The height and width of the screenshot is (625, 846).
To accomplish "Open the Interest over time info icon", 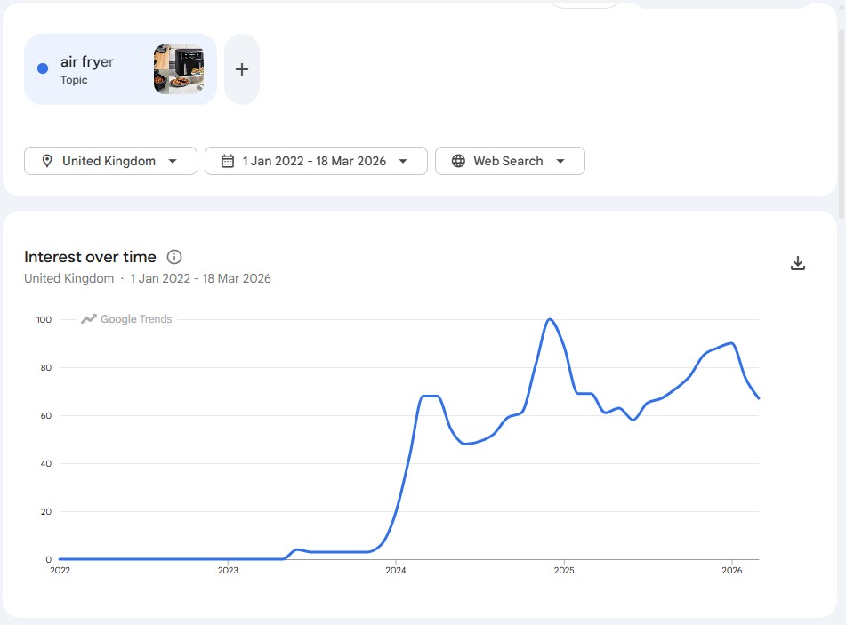I will (x=174, y=257).
